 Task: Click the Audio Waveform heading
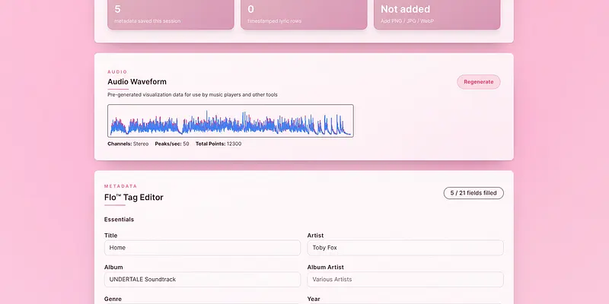[x=137, y=82]
